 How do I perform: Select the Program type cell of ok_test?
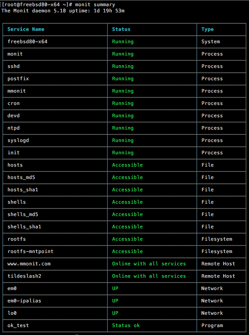coord(212,326)
